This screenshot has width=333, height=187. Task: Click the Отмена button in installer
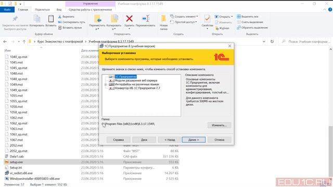(220, 140)
